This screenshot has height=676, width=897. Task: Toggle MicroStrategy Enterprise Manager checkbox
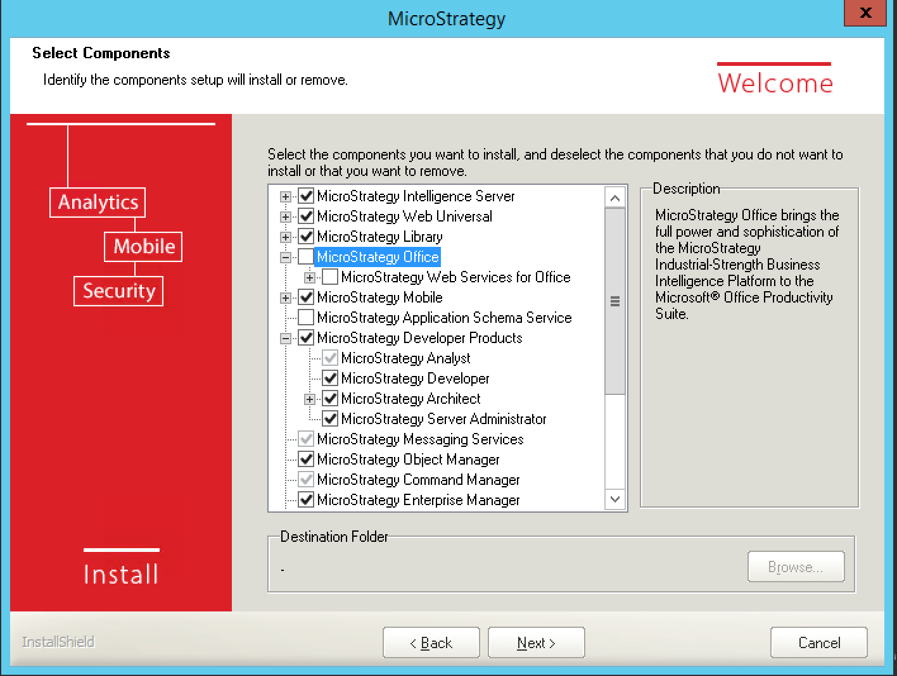(306, 500)
